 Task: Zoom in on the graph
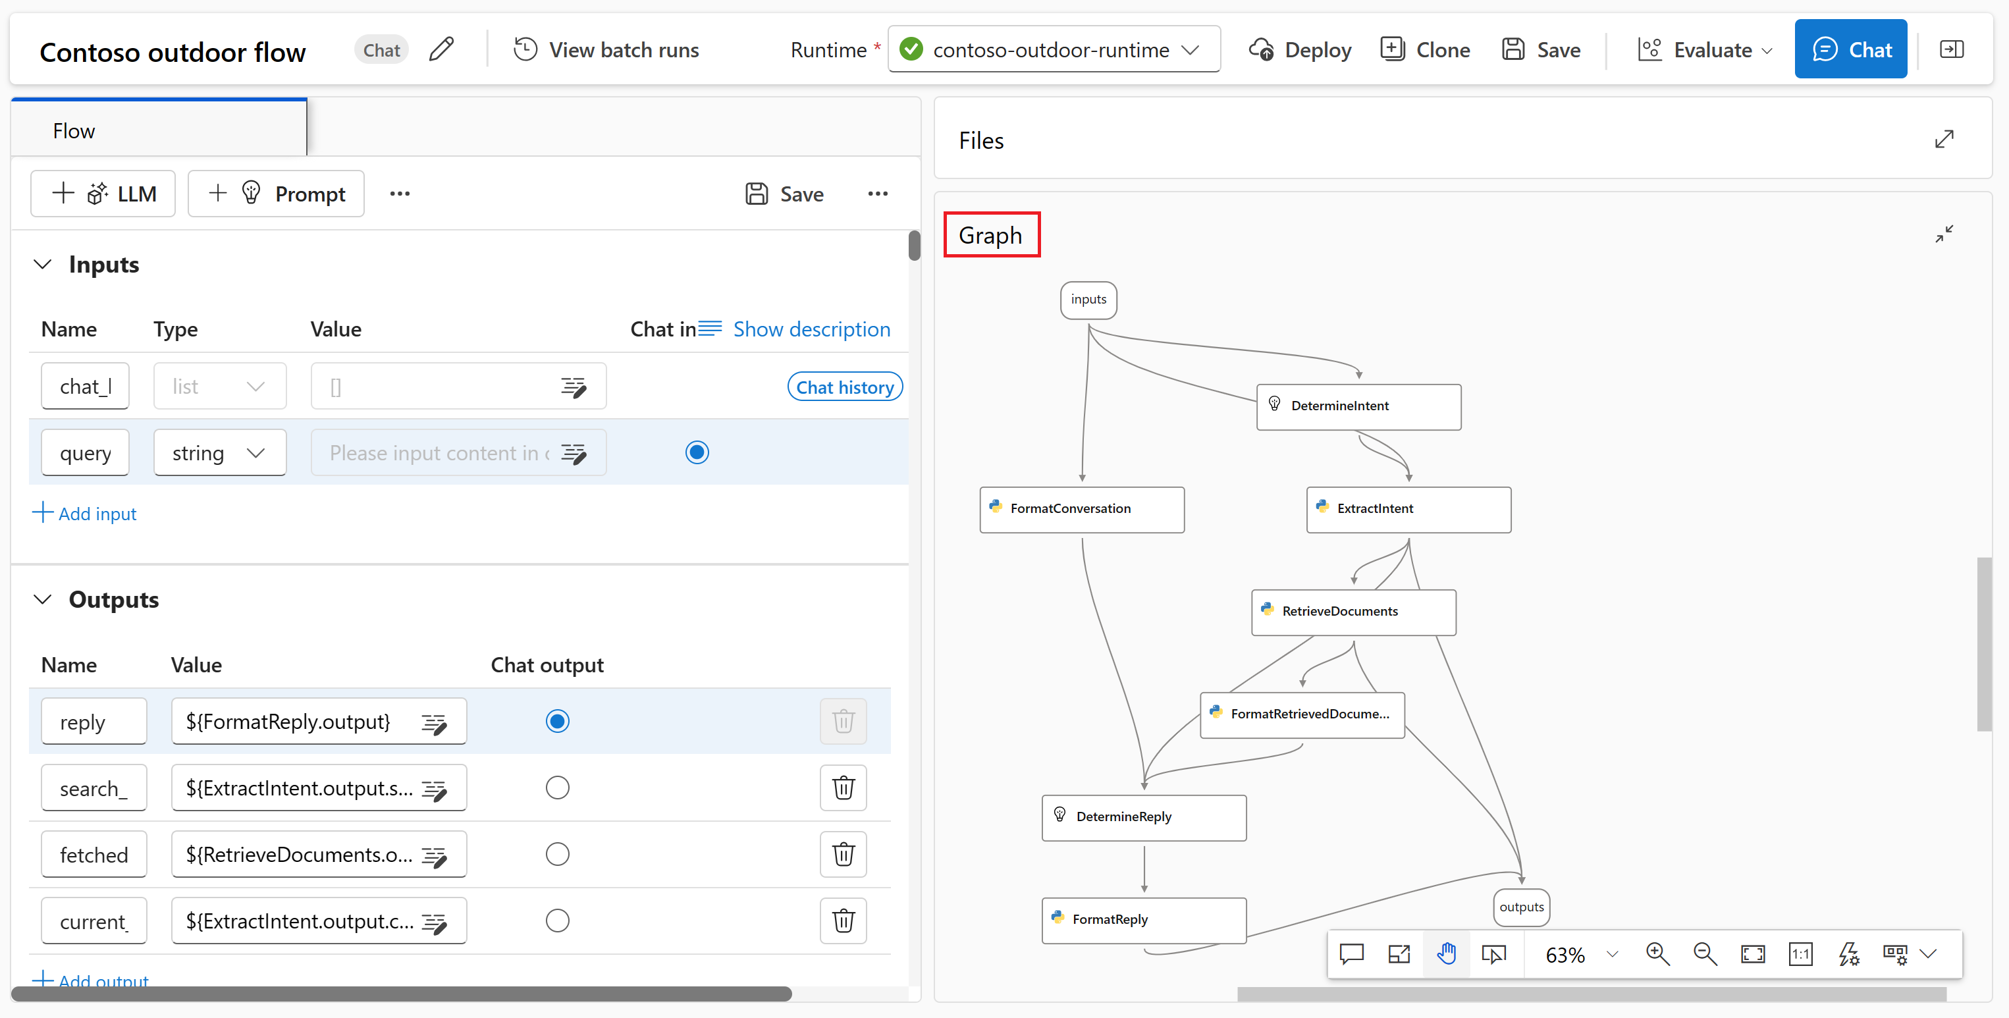point(1657,954)
